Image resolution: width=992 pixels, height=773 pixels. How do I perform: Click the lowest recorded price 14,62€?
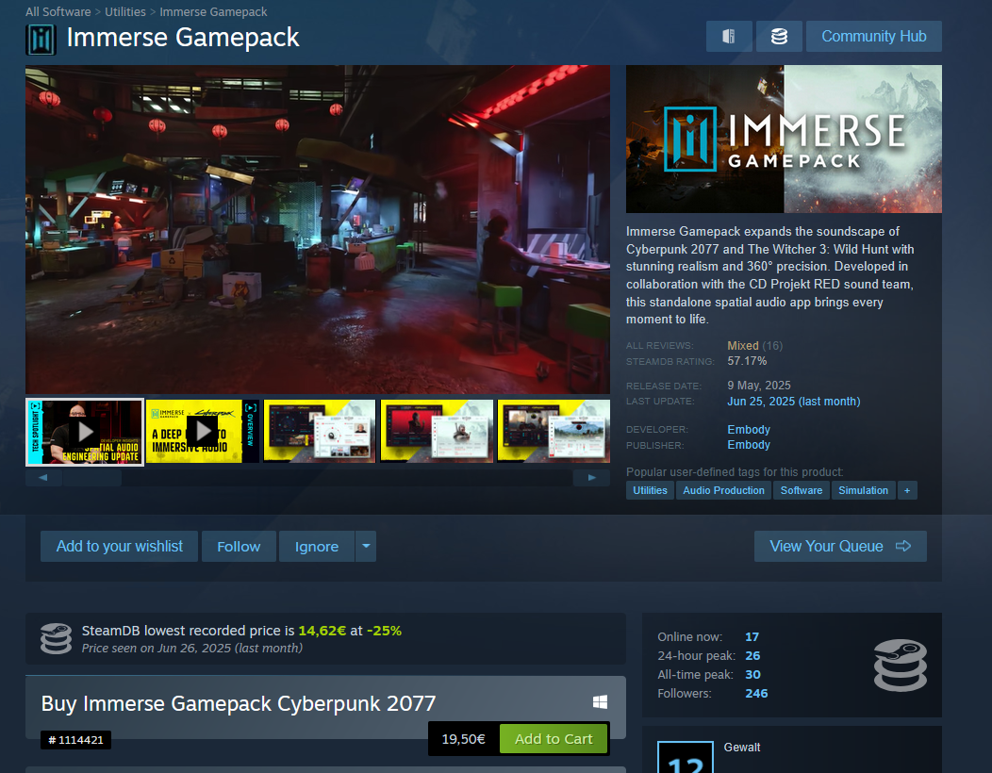pos(322,631)
